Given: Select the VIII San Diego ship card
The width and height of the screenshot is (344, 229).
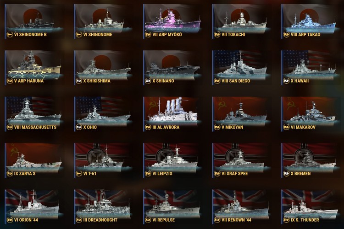Looking at the screenshot, I should pos(240,68).
